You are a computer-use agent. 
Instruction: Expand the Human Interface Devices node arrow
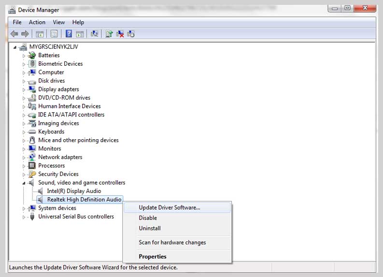coord(24,107)
